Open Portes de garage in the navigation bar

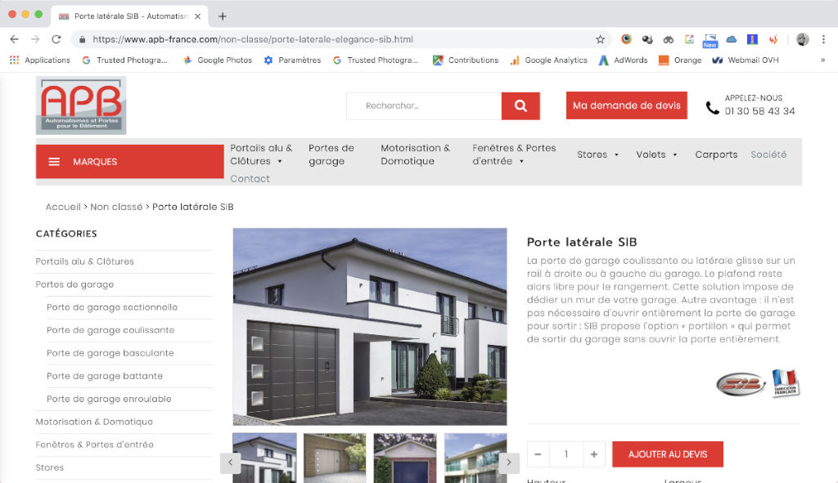[331, 154]
